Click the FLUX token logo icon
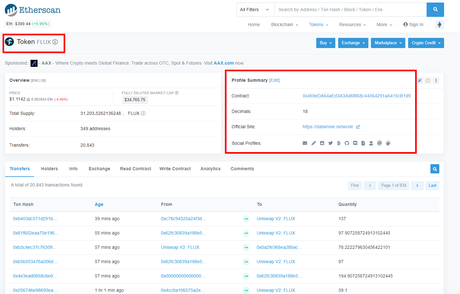Screen dimensions: 460x294 [x=10, y=42]
